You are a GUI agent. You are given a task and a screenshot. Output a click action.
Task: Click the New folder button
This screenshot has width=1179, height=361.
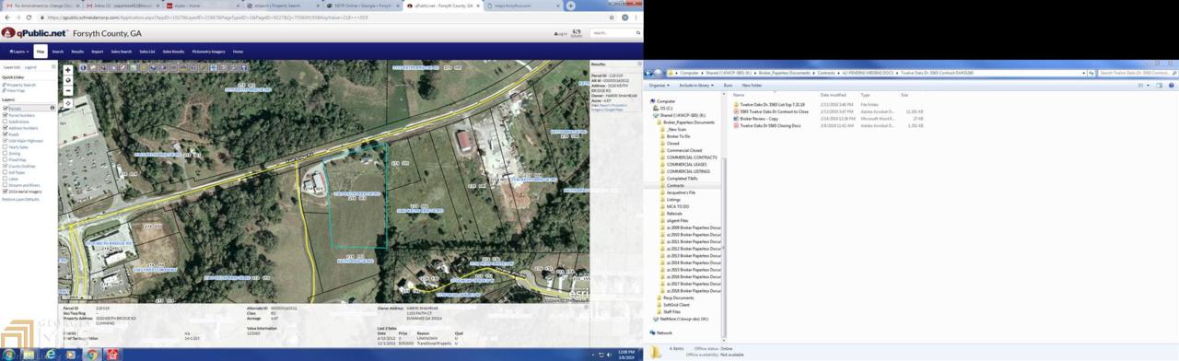pyautogui.click(x=752, y=85)
